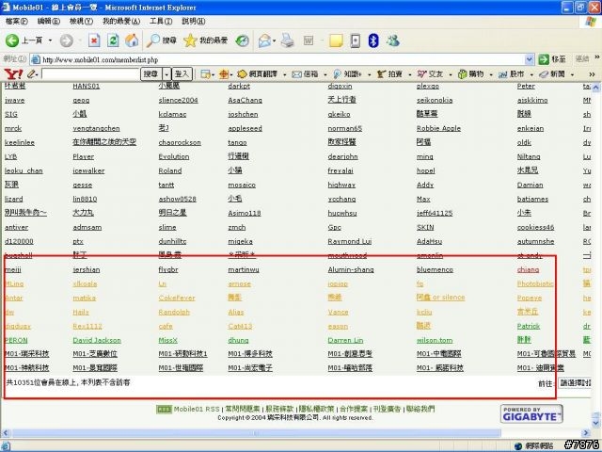Open member link David Jackson
The width and height of the screenshot is (602, 452).
tap(97, 340)
